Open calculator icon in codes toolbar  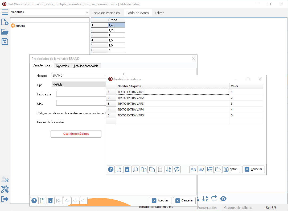(x=160, y=169)
